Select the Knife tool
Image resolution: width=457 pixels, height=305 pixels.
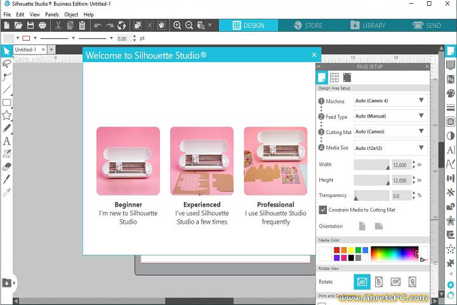pos(6,179)
